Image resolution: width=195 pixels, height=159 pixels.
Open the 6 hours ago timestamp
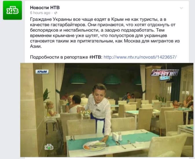(40, 13)
